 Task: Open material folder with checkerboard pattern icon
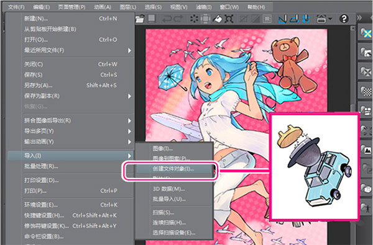click(366, 91)
